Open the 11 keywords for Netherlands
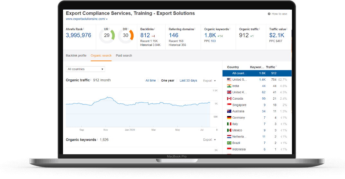 click(x=264, y=137)
